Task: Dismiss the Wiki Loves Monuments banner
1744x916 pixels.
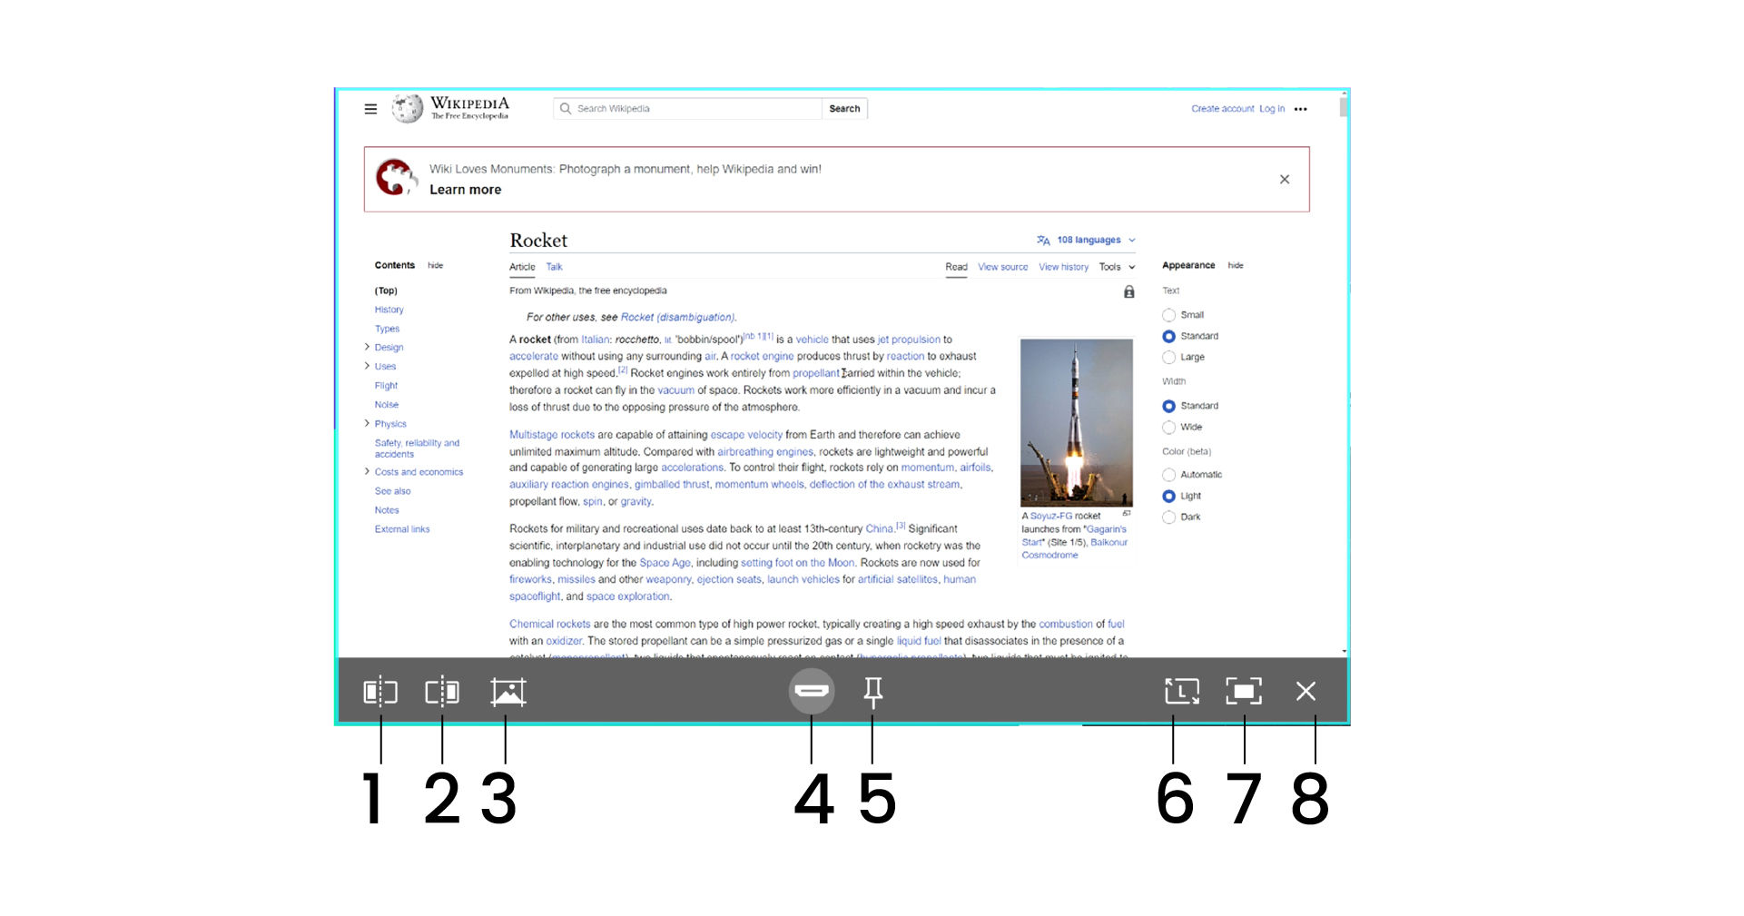Action: 1284,180
